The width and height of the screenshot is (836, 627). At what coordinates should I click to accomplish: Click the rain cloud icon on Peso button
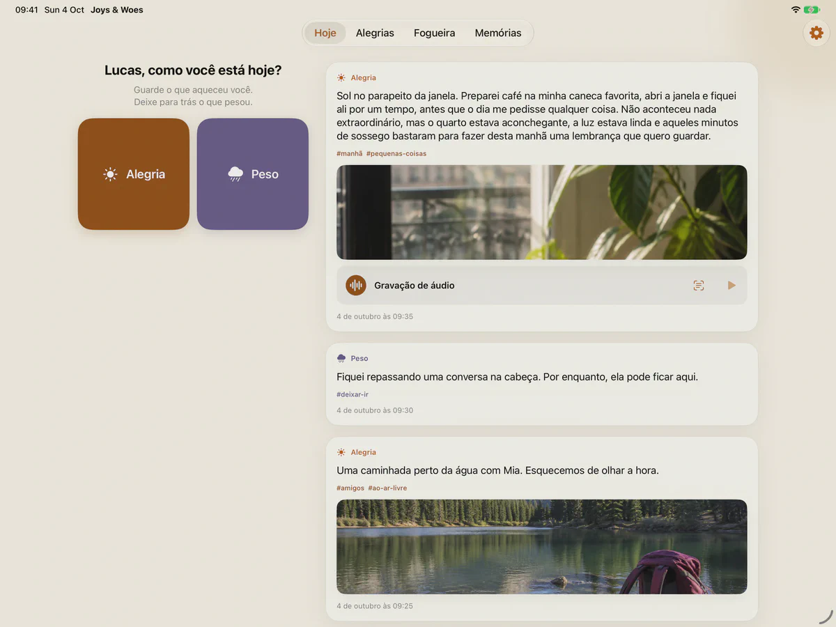click(x=235, y=174)
